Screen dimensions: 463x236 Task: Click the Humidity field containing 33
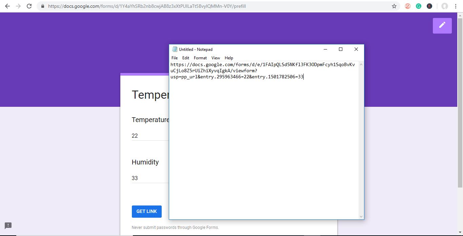pyautogui.click(x=149, y=178)
